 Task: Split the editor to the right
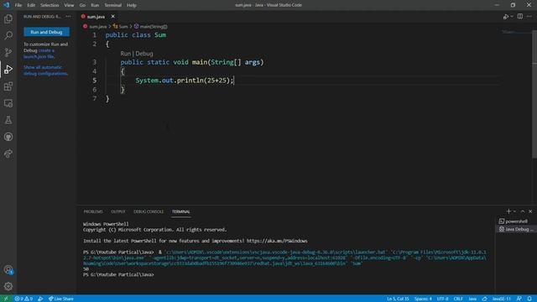point(520,17)
